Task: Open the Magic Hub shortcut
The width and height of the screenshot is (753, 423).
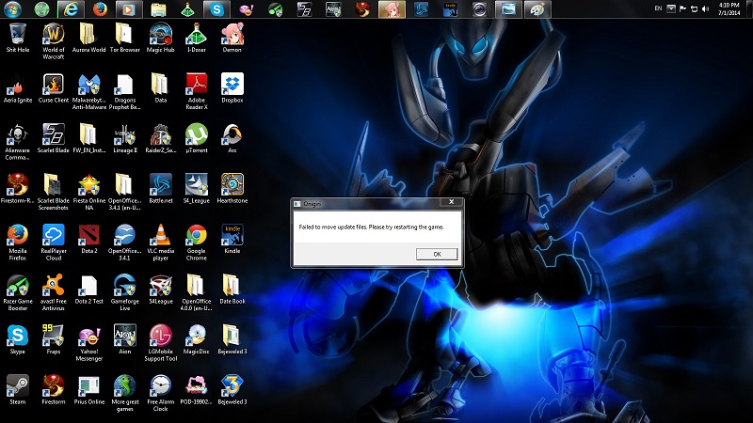Action: tap(160, 38)
